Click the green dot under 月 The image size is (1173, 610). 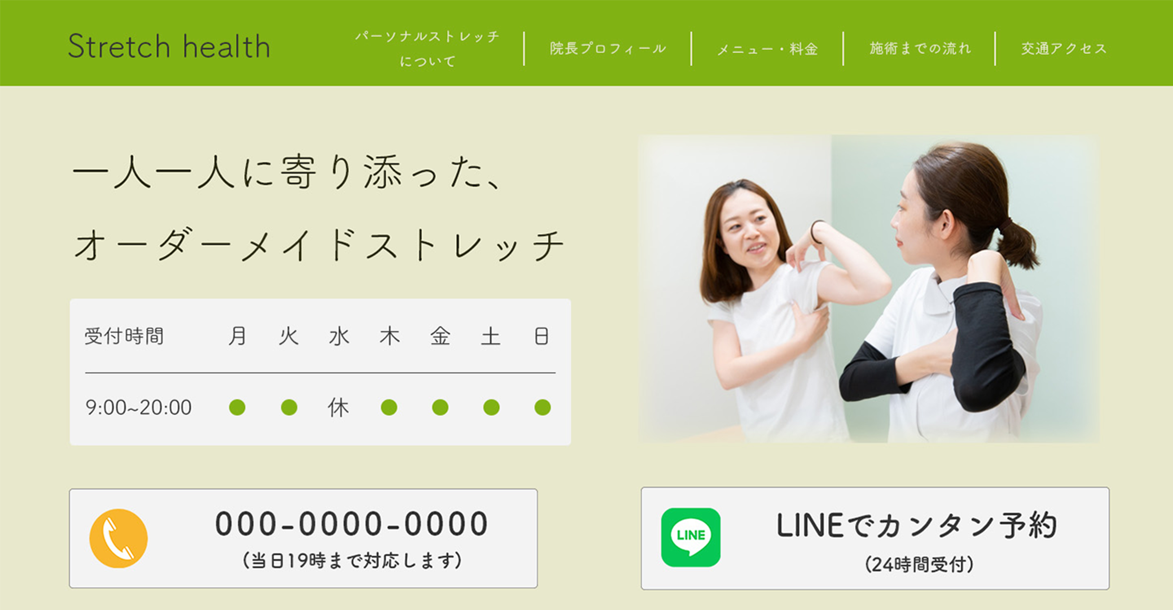(x=237, y=407)
